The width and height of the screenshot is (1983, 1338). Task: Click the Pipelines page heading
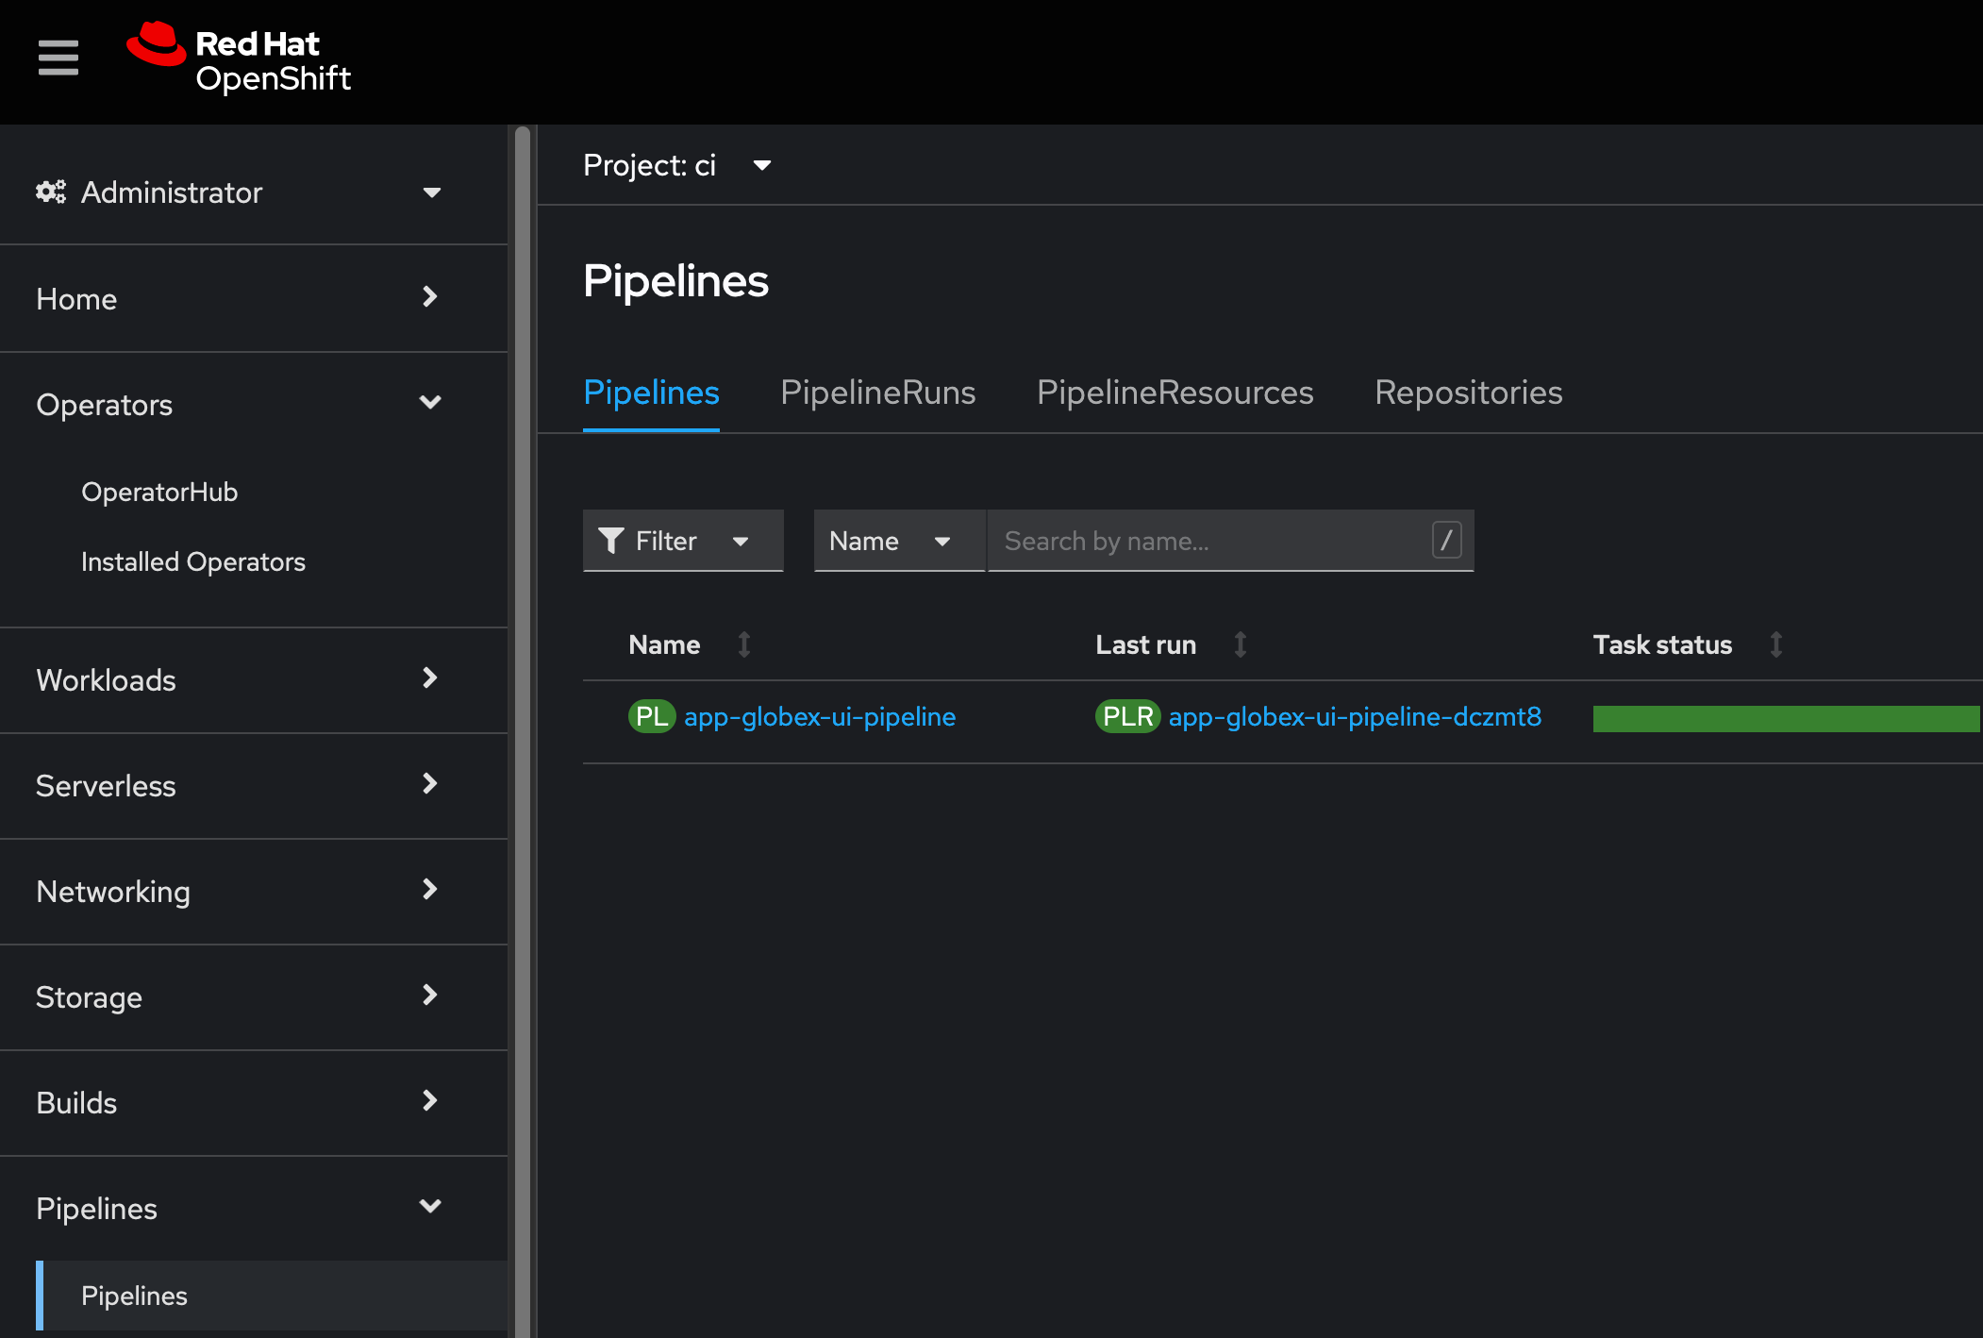click(x=675, y=281)
